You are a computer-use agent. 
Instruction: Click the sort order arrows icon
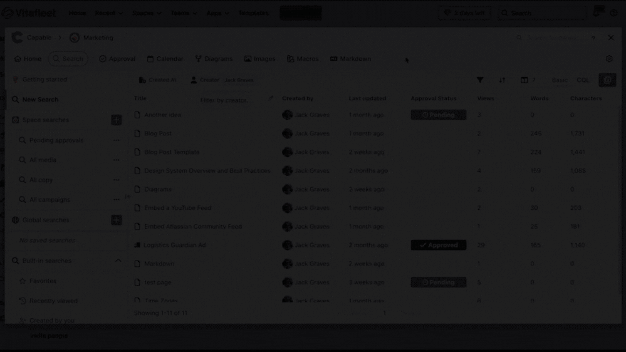click(502, 80)
